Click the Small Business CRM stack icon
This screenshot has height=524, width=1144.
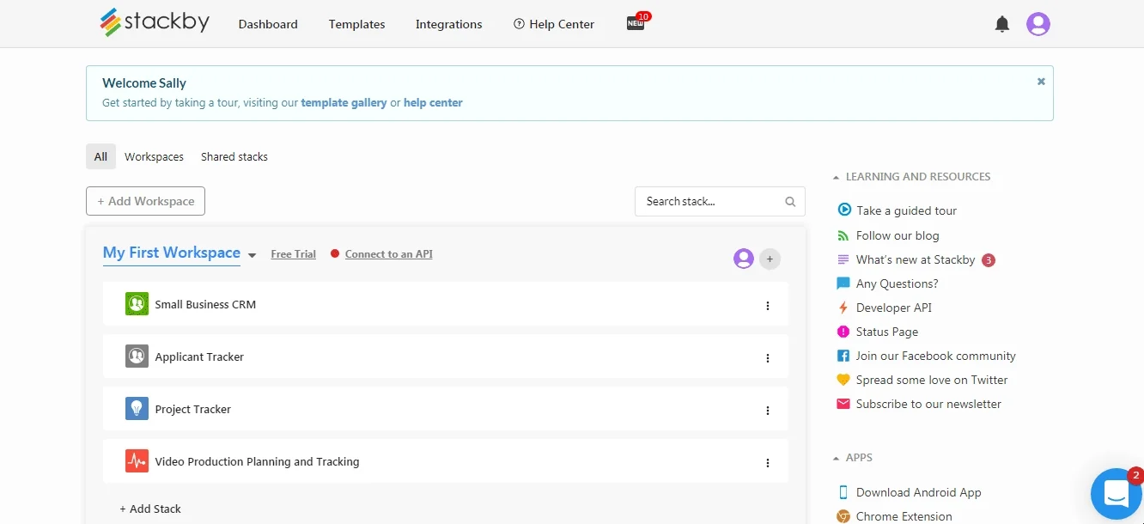pos(137,304)
